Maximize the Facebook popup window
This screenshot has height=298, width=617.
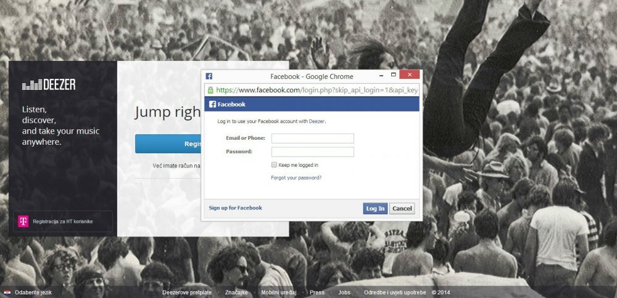point(393,74)
